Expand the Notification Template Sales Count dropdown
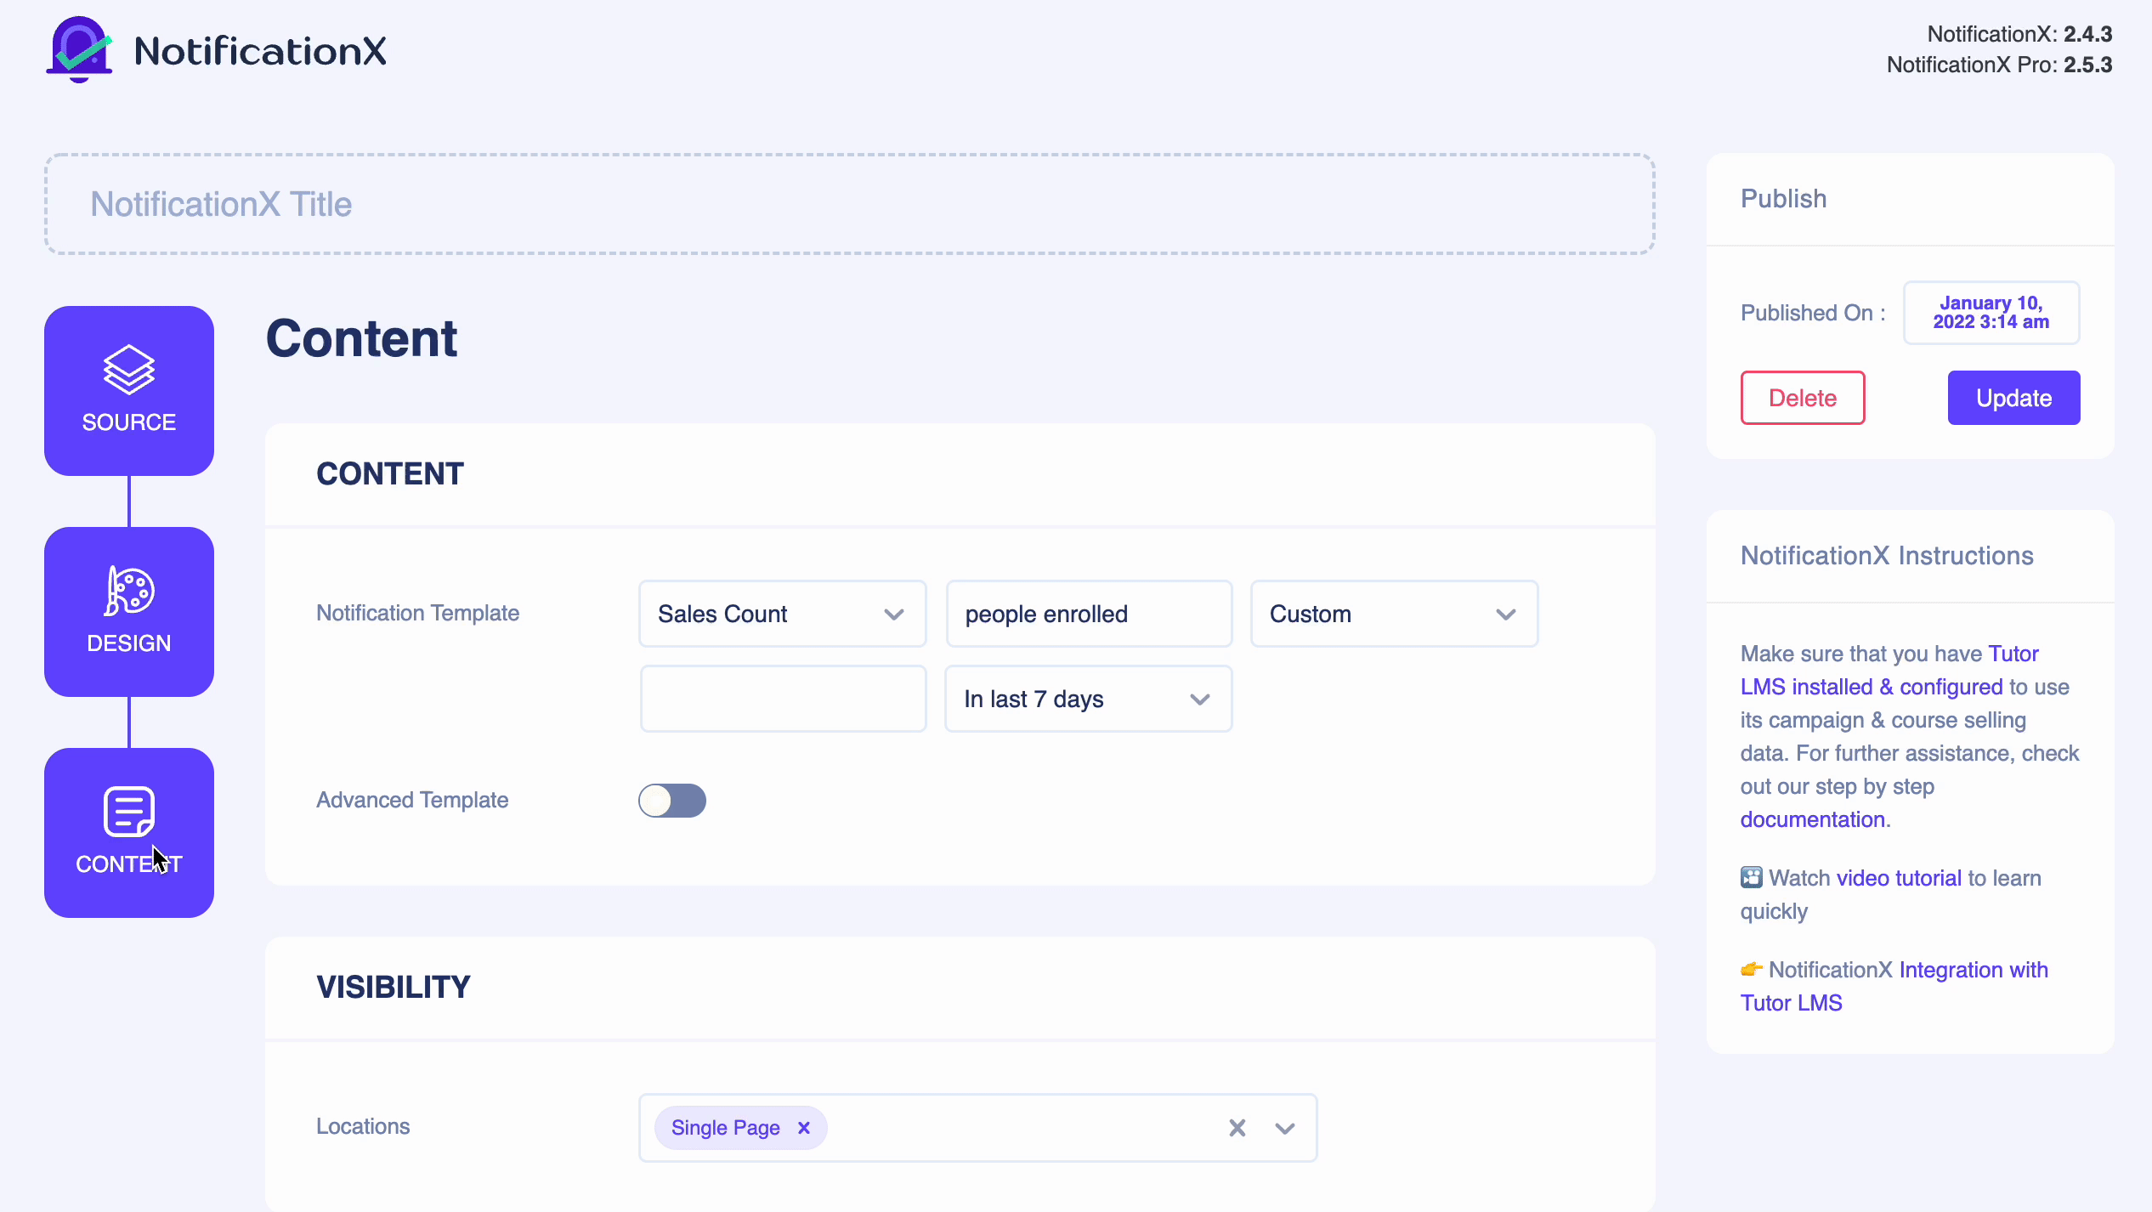This screenshot has width=2152, height=1212. tap(892, 614)
